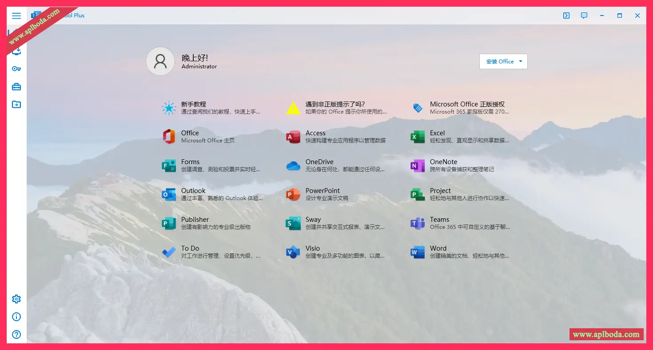Open the command window icon in title bar
The image size is (653, 350).
point(566,16)
